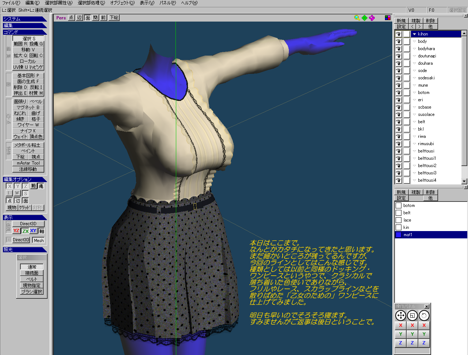Select the blue mat1 material swatch

tap(399, 235)
